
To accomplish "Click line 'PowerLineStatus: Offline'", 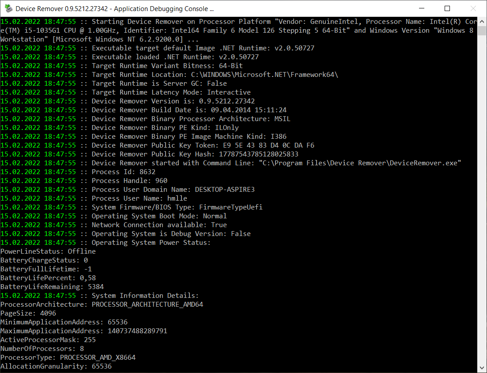I will [48, 251].
